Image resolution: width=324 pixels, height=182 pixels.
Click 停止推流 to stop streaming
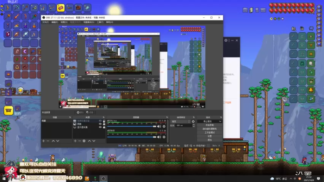tap(208, 122)
